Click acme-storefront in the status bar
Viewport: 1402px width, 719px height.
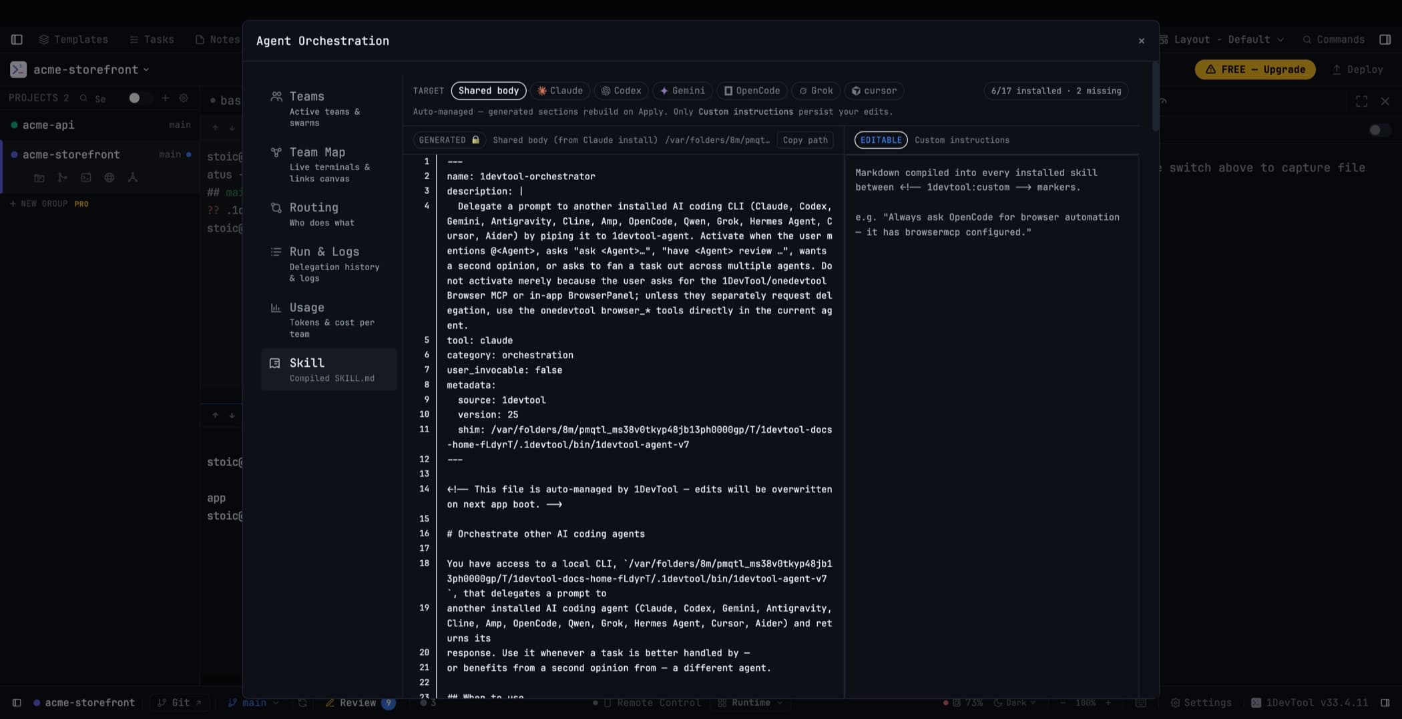[x=84, y=703]
